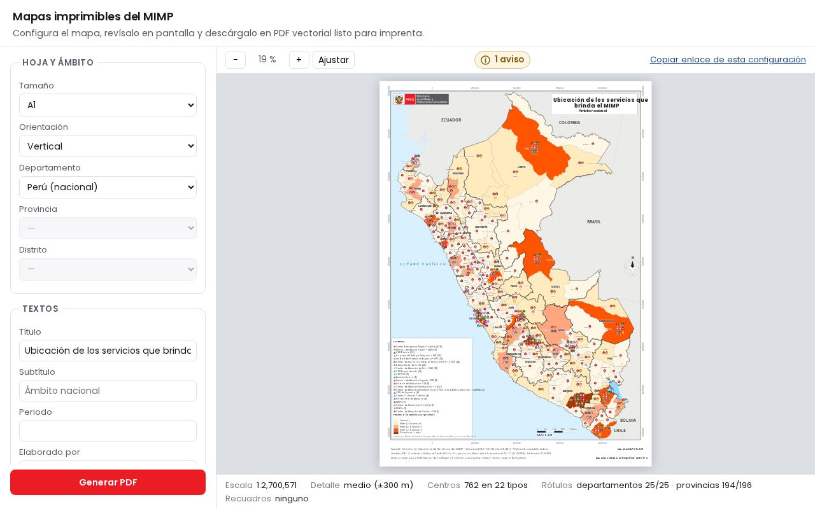815x509 pixels.
Task: Click the Recuadros value ninguno
Action: click(x=292, y=499)
